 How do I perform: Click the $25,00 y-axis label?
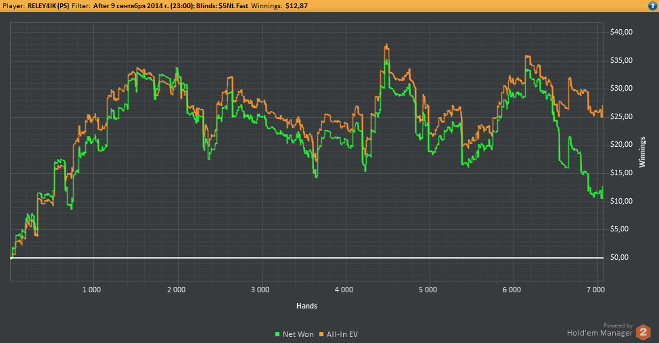(621, 116)
